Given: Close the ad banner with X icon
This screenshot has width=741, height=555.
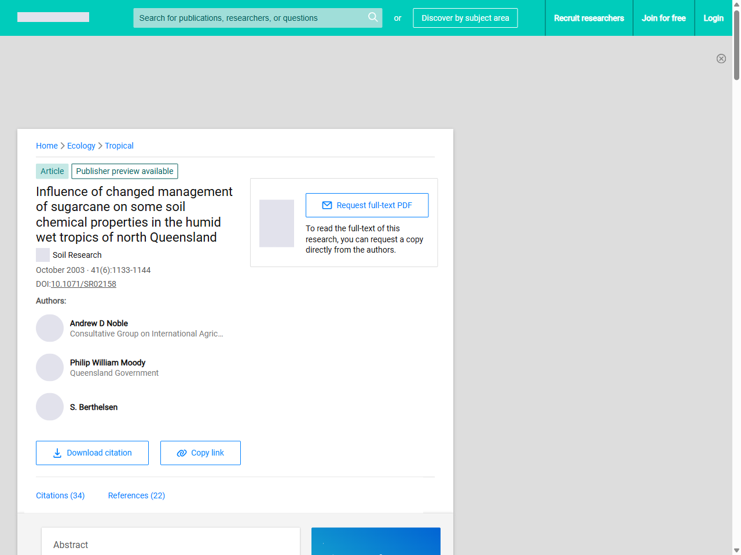Looking at the screenshot, I should click(721, 58).
